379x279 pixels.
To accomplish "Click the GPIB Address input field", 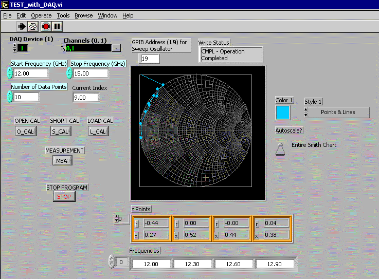I will pos(150,59).
